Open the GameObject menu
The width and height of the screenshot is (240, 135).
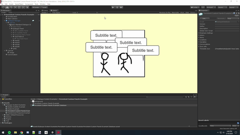19,4
